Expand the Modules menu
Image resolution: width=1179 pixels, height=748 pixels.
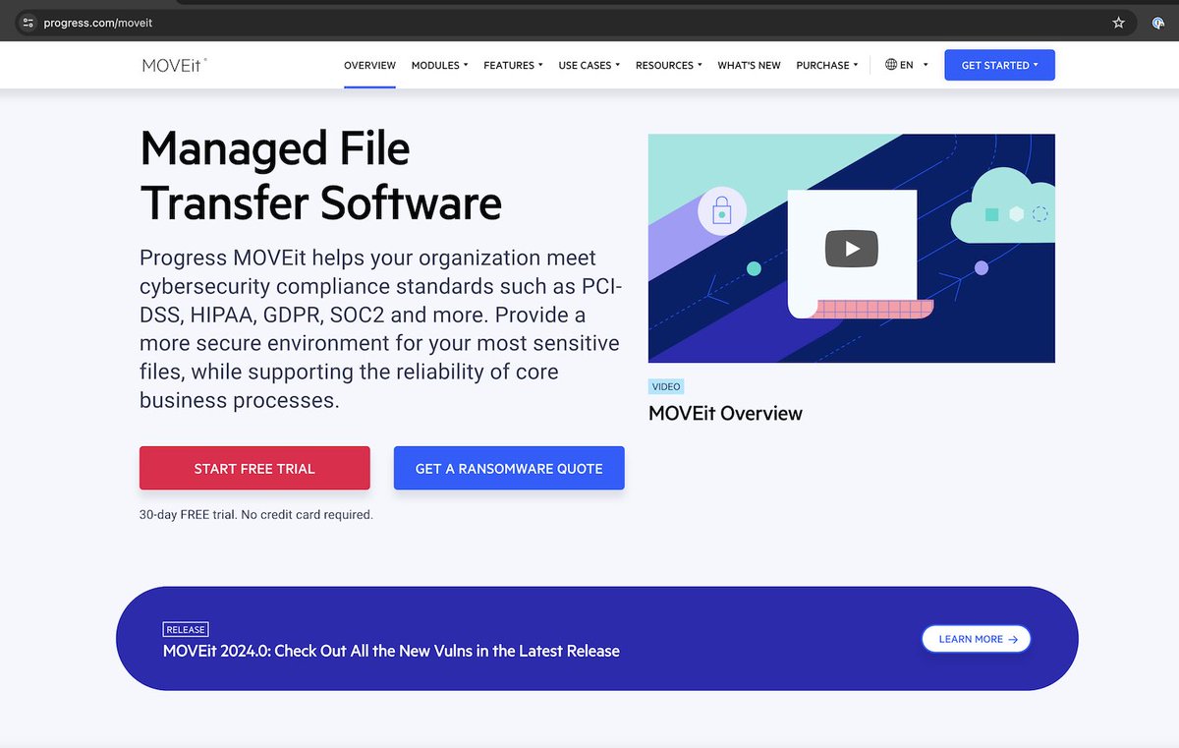pos(439,65)
